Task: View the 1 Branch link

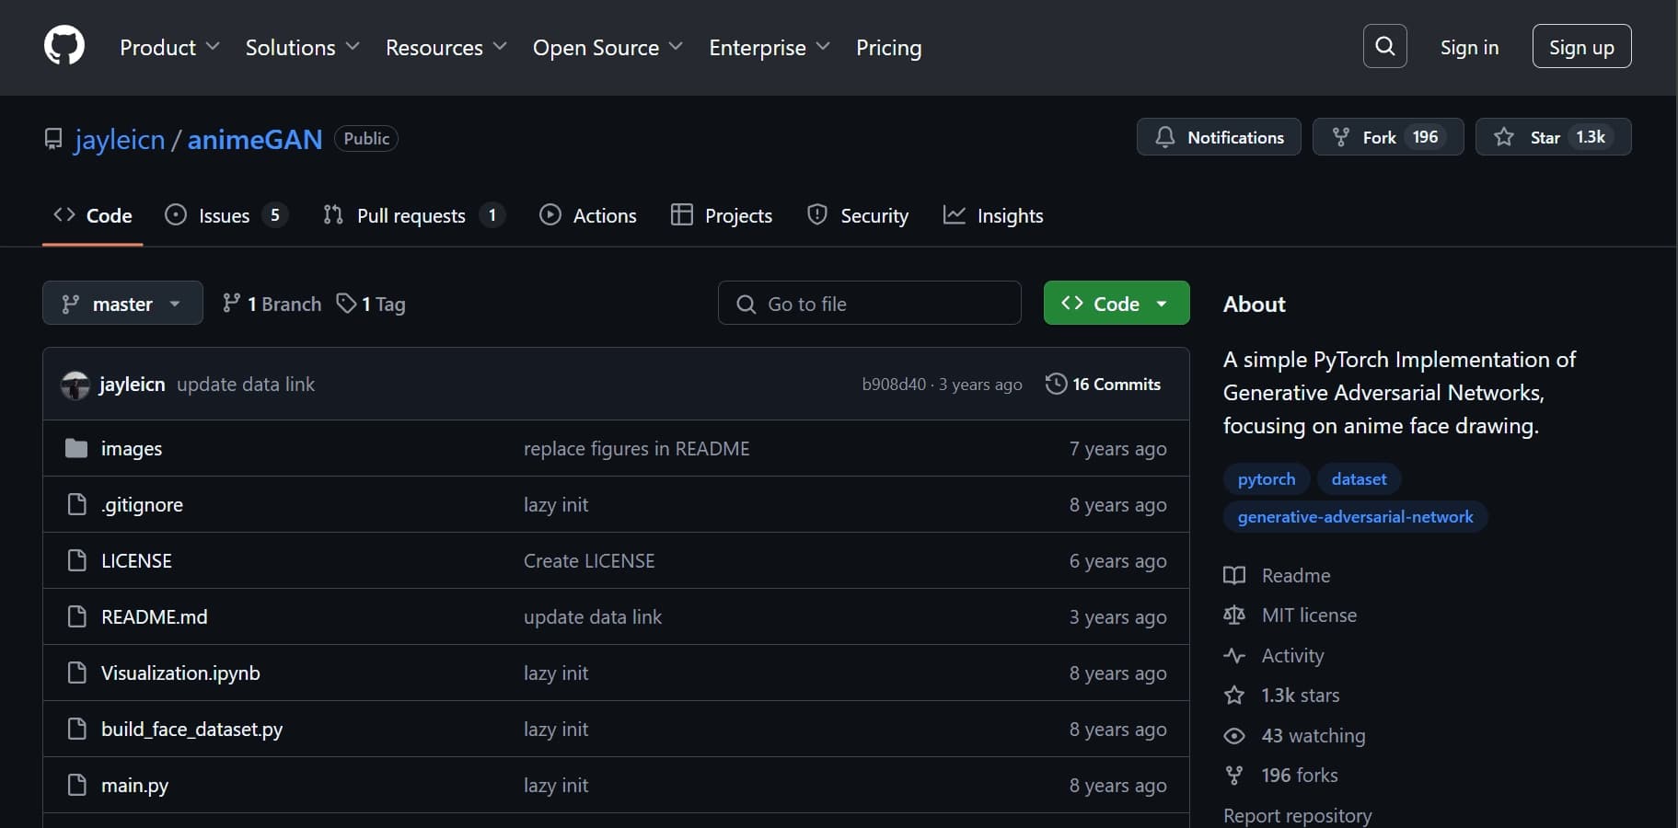Action: pos(272,304)
